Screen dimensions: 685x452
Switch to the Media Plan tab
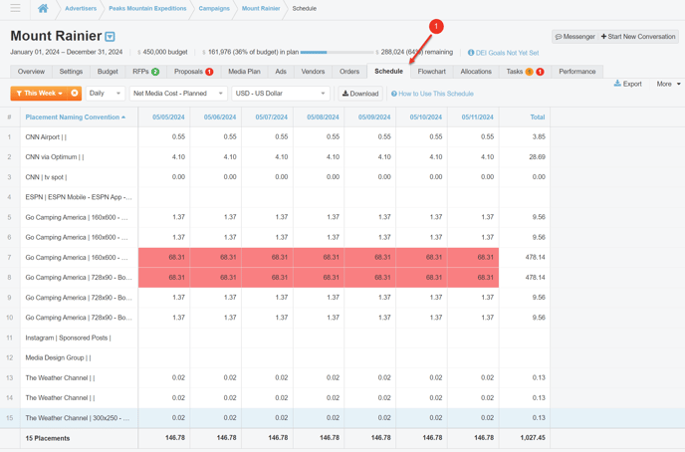[x=244, y=72]
